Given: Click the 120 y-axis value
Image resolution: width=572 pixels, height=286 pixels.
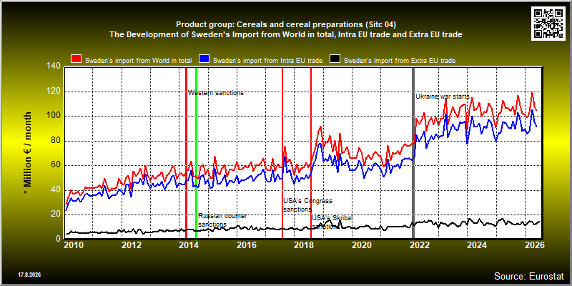Looking at the screenshot, I should [54, 92].
